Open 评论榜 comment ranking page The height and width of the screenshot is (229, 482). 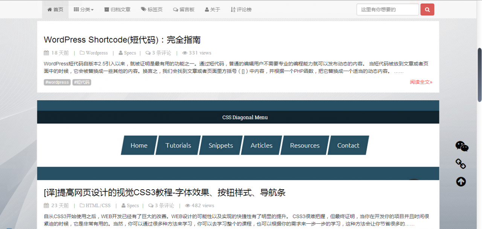point(241,9)
